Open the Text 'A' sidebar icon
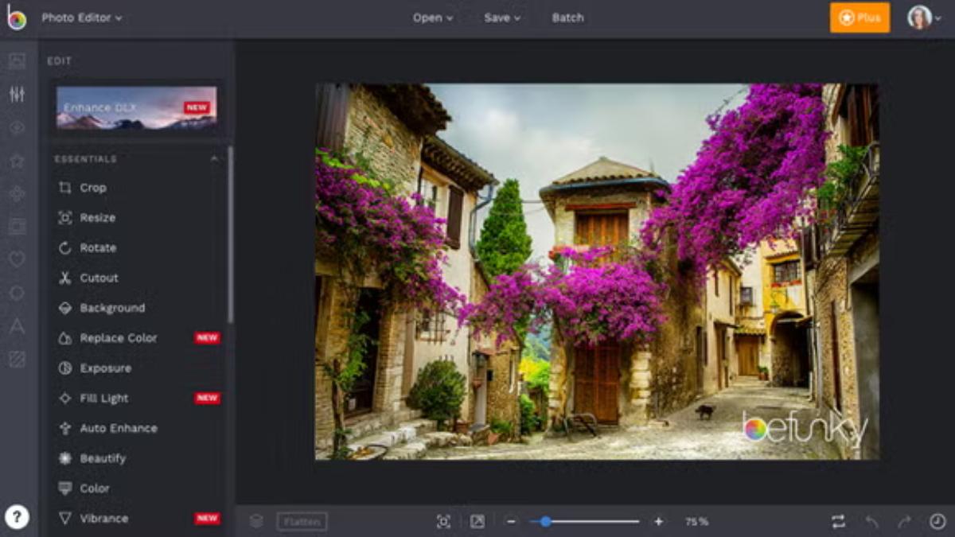This screenshot has width=955, height=537. pos(17,326)
